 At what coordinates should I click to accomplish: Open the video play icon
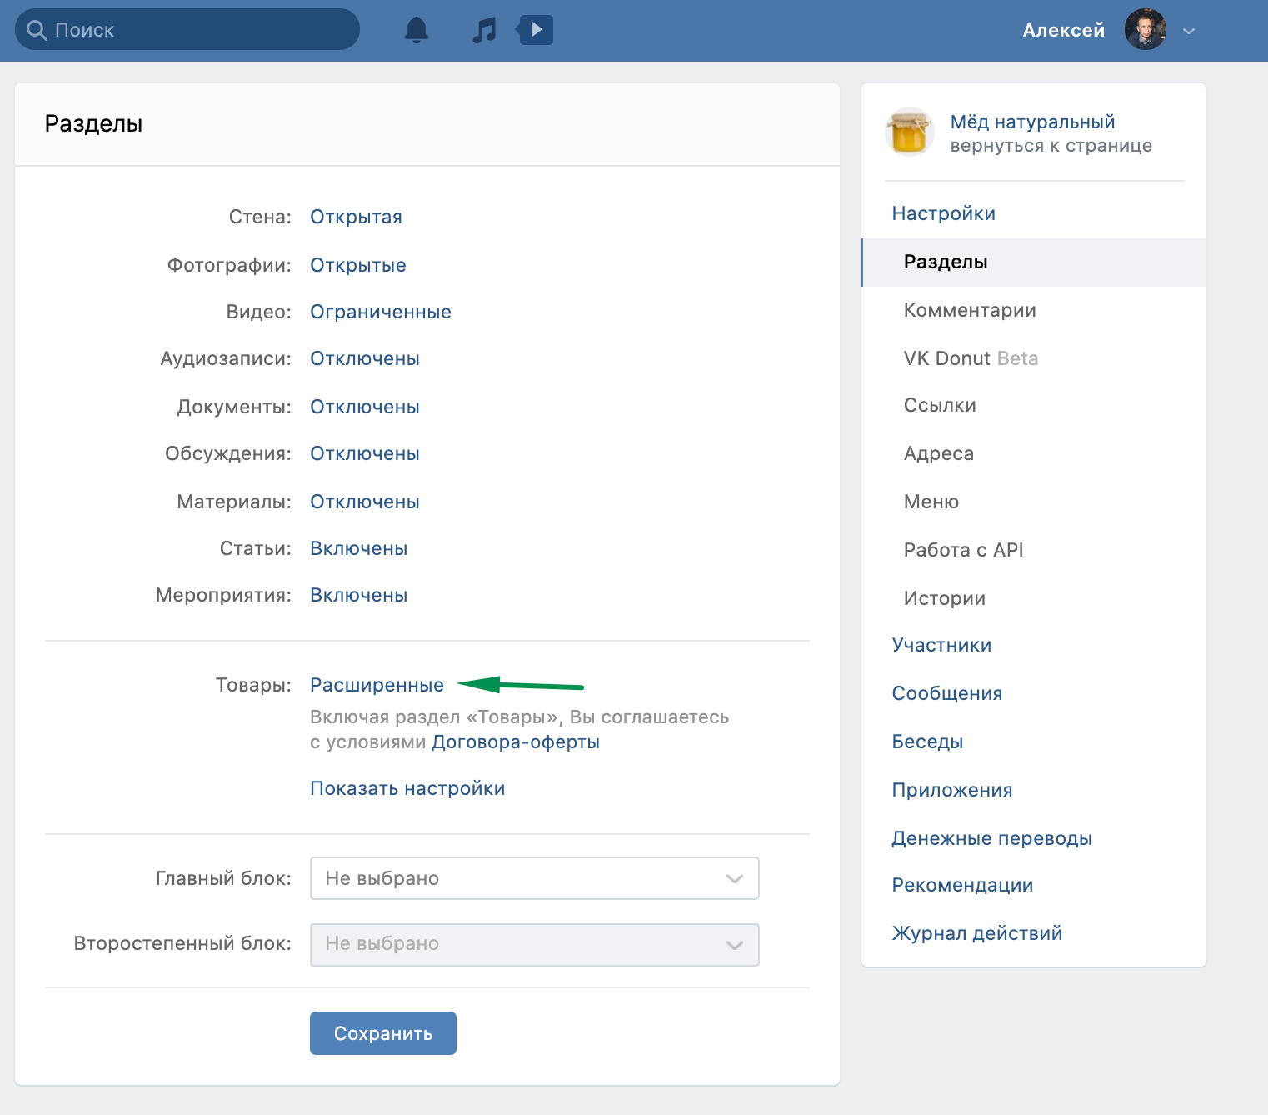point(535,30)
